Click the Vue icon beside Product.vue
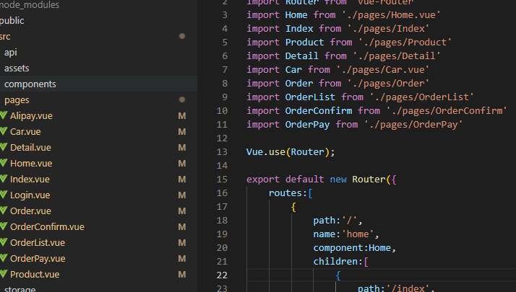Image resolution: width=516 pixels, height=292 pixels. pyautogui.click(x=4, y=274)
